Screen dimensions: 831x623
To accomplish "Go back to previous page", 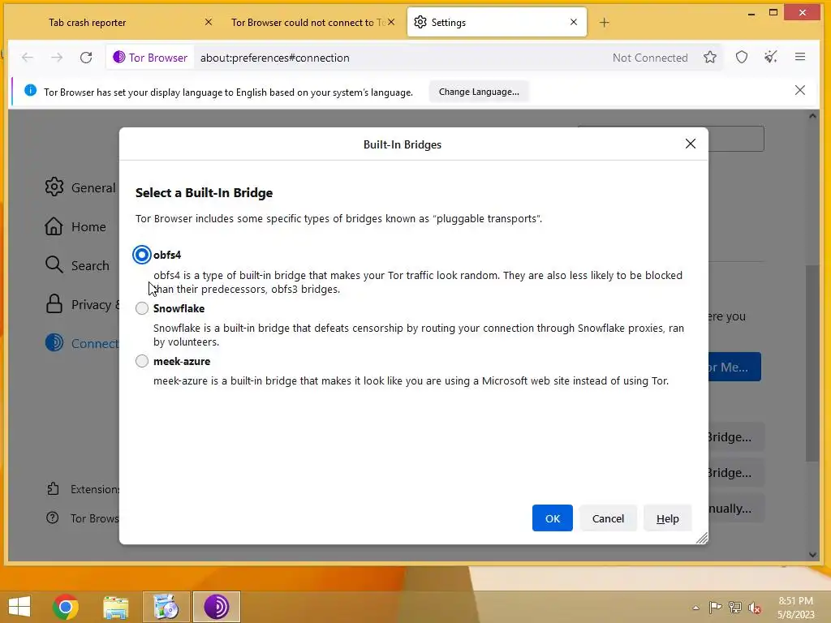I will click(28, 58).
